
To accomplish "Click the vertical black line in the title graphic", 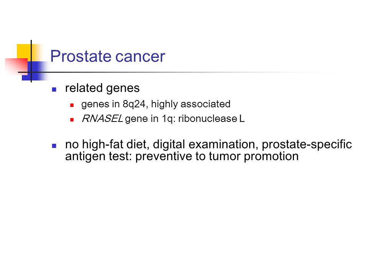I will click(x=31, y=61).
